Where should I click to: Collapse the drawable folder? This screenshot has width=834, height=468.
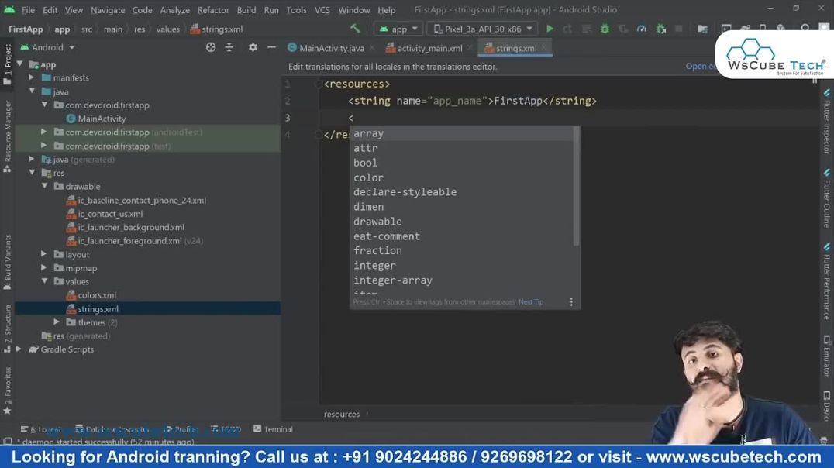(44, 186)
